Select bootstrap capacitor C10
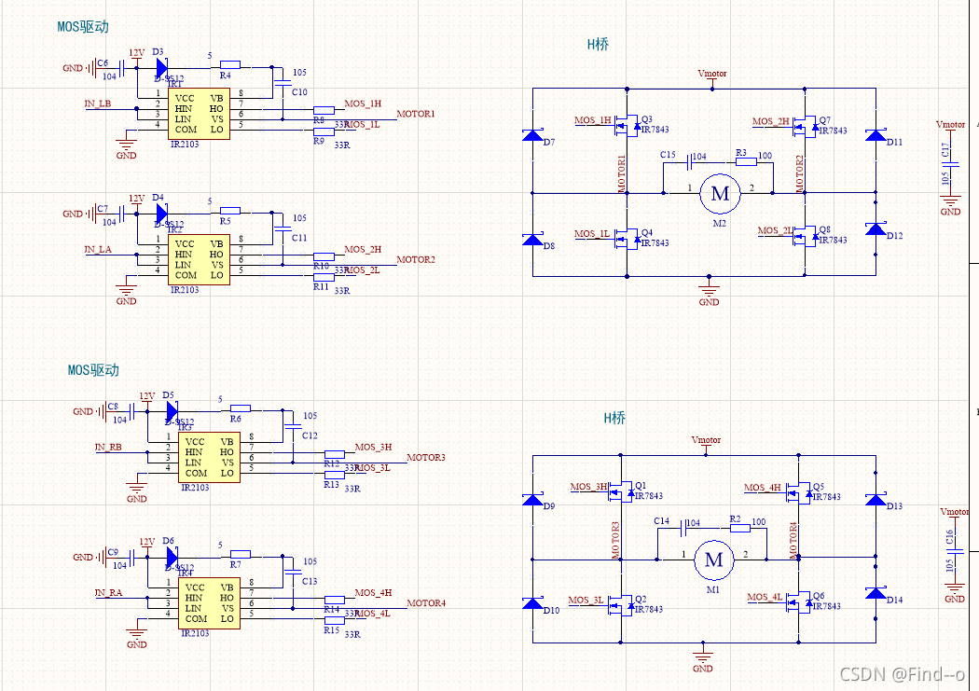The image size is (979, 691). pyautogui.click(x=283, y=82)
